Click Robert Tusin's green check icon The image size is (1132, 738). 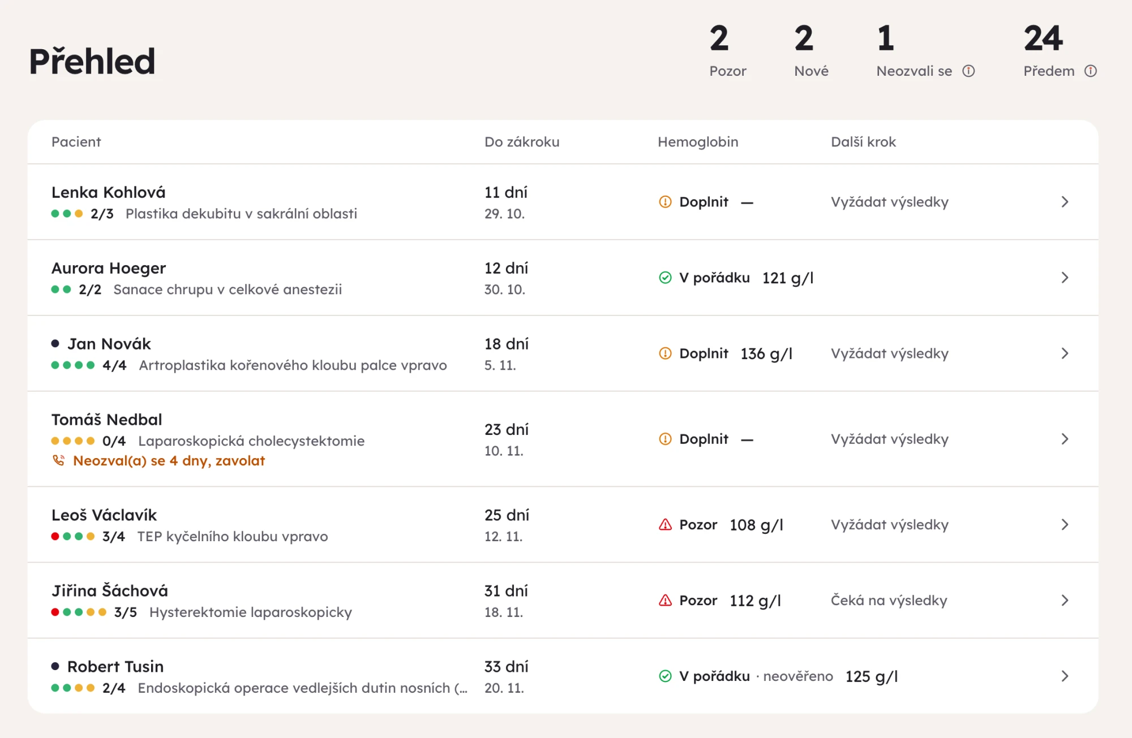coord(666,676)
